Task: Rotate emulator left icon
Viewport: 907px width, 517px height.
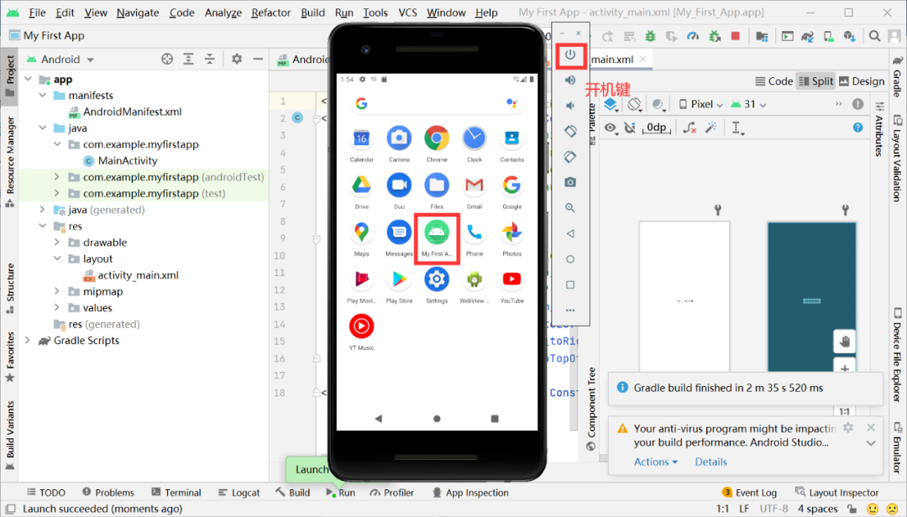Action: pyautogui.click(x=570, y=131)
